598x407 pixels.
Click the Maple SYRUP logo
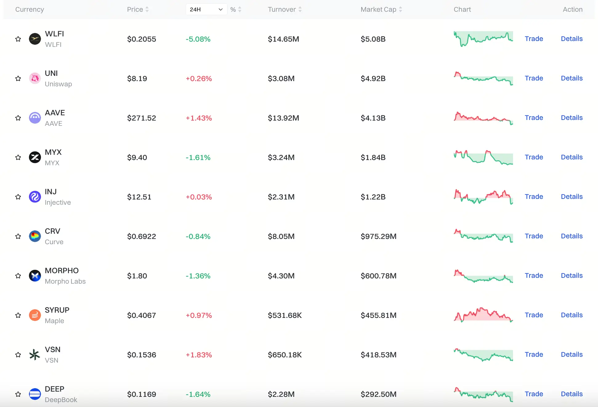[35, 315]
